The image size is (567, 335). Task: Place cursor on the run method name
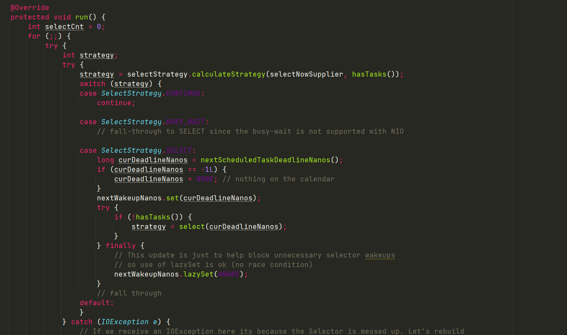(x=82, y=17)
